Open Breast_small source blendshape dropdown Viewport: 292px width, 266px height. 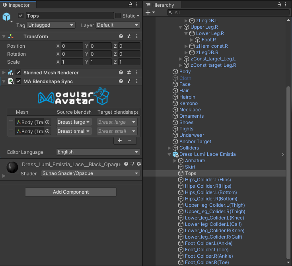point(74,131)
